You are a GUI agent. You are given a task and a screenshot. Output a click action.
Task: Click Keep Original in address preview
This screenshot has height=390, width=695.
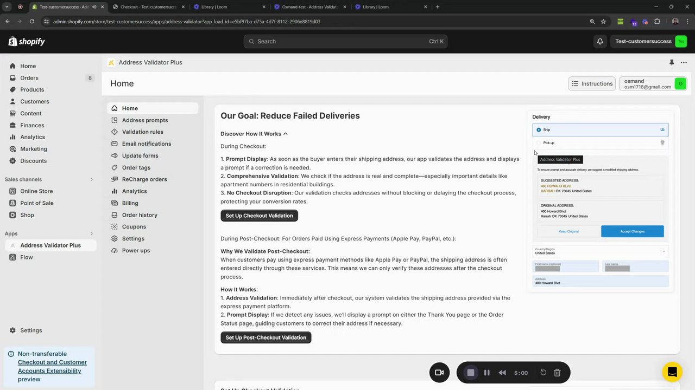click(x=568, y=231)
